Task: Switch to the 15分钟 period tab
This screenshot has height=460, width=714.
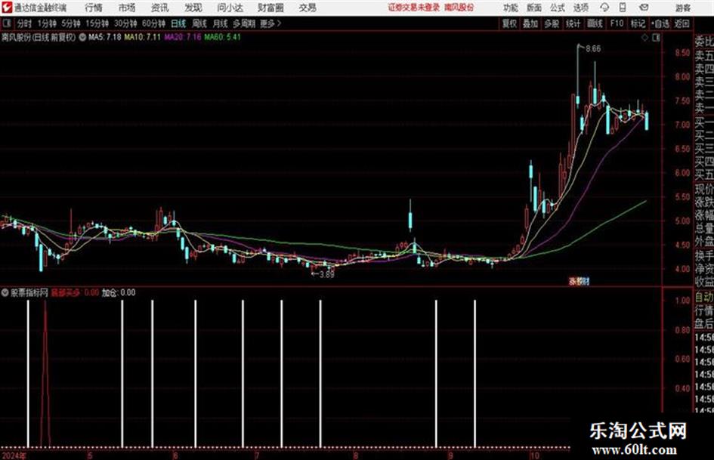Action: [x=97, y=23]
